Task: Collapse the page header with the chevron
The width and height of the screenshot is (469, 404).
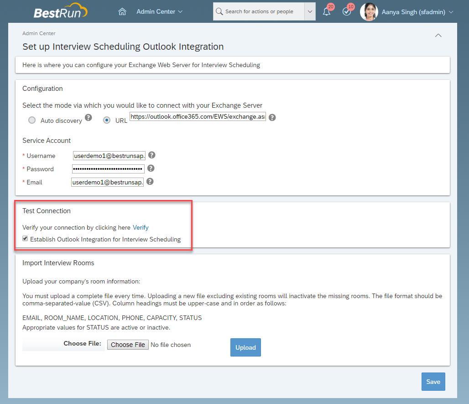Action: click(438, 35)
